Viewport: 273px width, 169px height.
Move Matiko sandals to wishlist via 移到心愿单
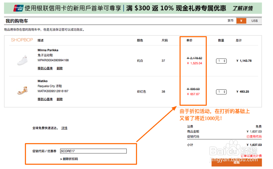coord(45,99)
